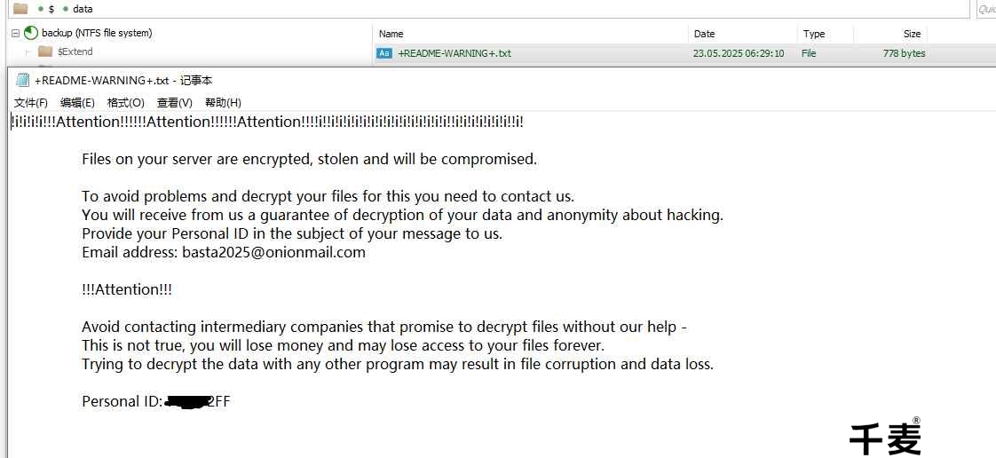The image size is (996, 458).
Task: Select the $Extend folder in the tree
Action: tap(75, 51)
